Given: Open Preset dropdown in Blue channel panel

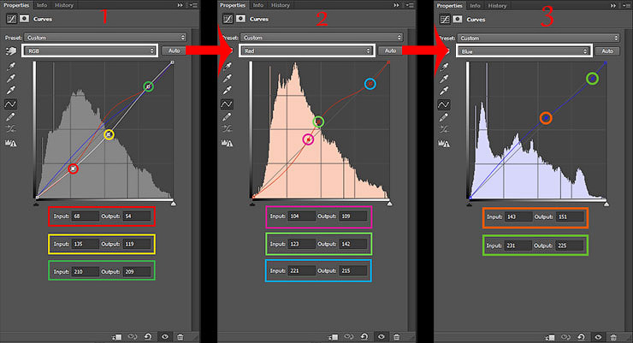Looking at the screenshot, I should (539, 38).
